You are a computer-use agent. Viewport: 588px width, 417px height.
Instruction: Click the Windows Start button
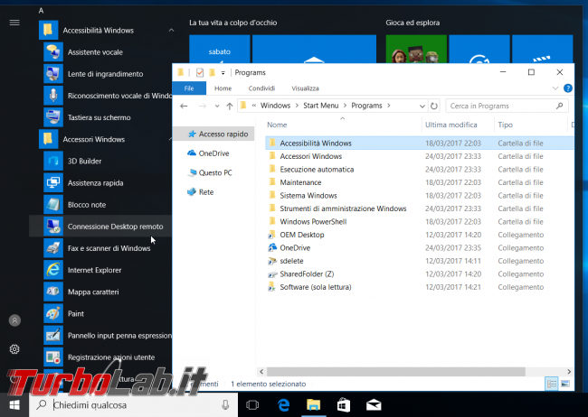[x=14, y=404]
